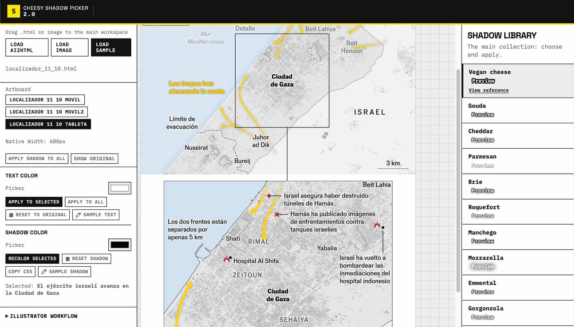
Task: Select the 'Beit Lahia' label in detail map
Action: point(377,185)
